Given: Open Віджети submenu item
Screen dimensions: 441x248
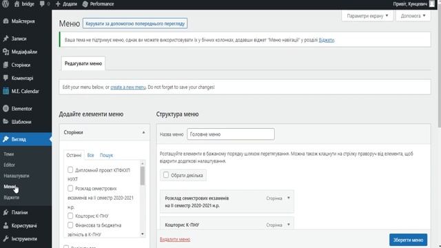Looking at the screenshot, I should click(x=12, y=198).
